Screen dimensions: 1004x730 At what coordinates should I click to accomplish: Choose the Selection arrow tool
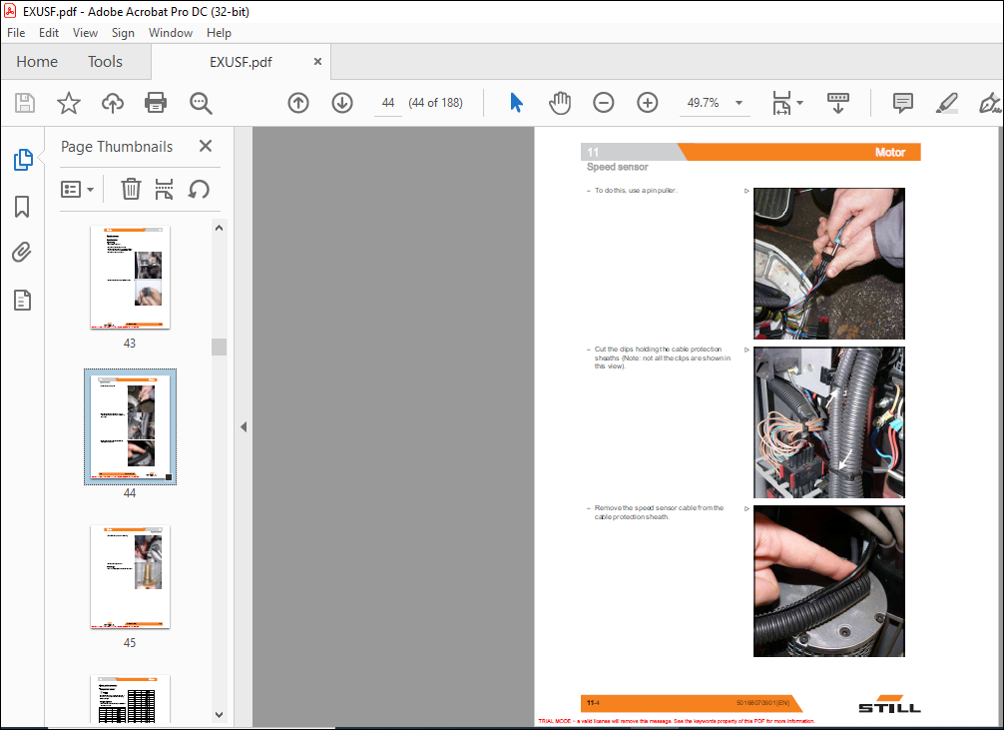[x=516, y=103]
